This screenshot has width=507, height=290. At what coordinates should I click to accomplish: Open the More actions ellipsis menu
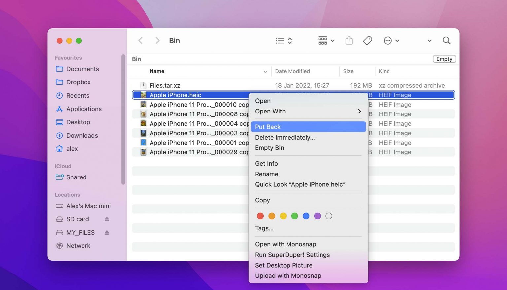tap(388, 40)
